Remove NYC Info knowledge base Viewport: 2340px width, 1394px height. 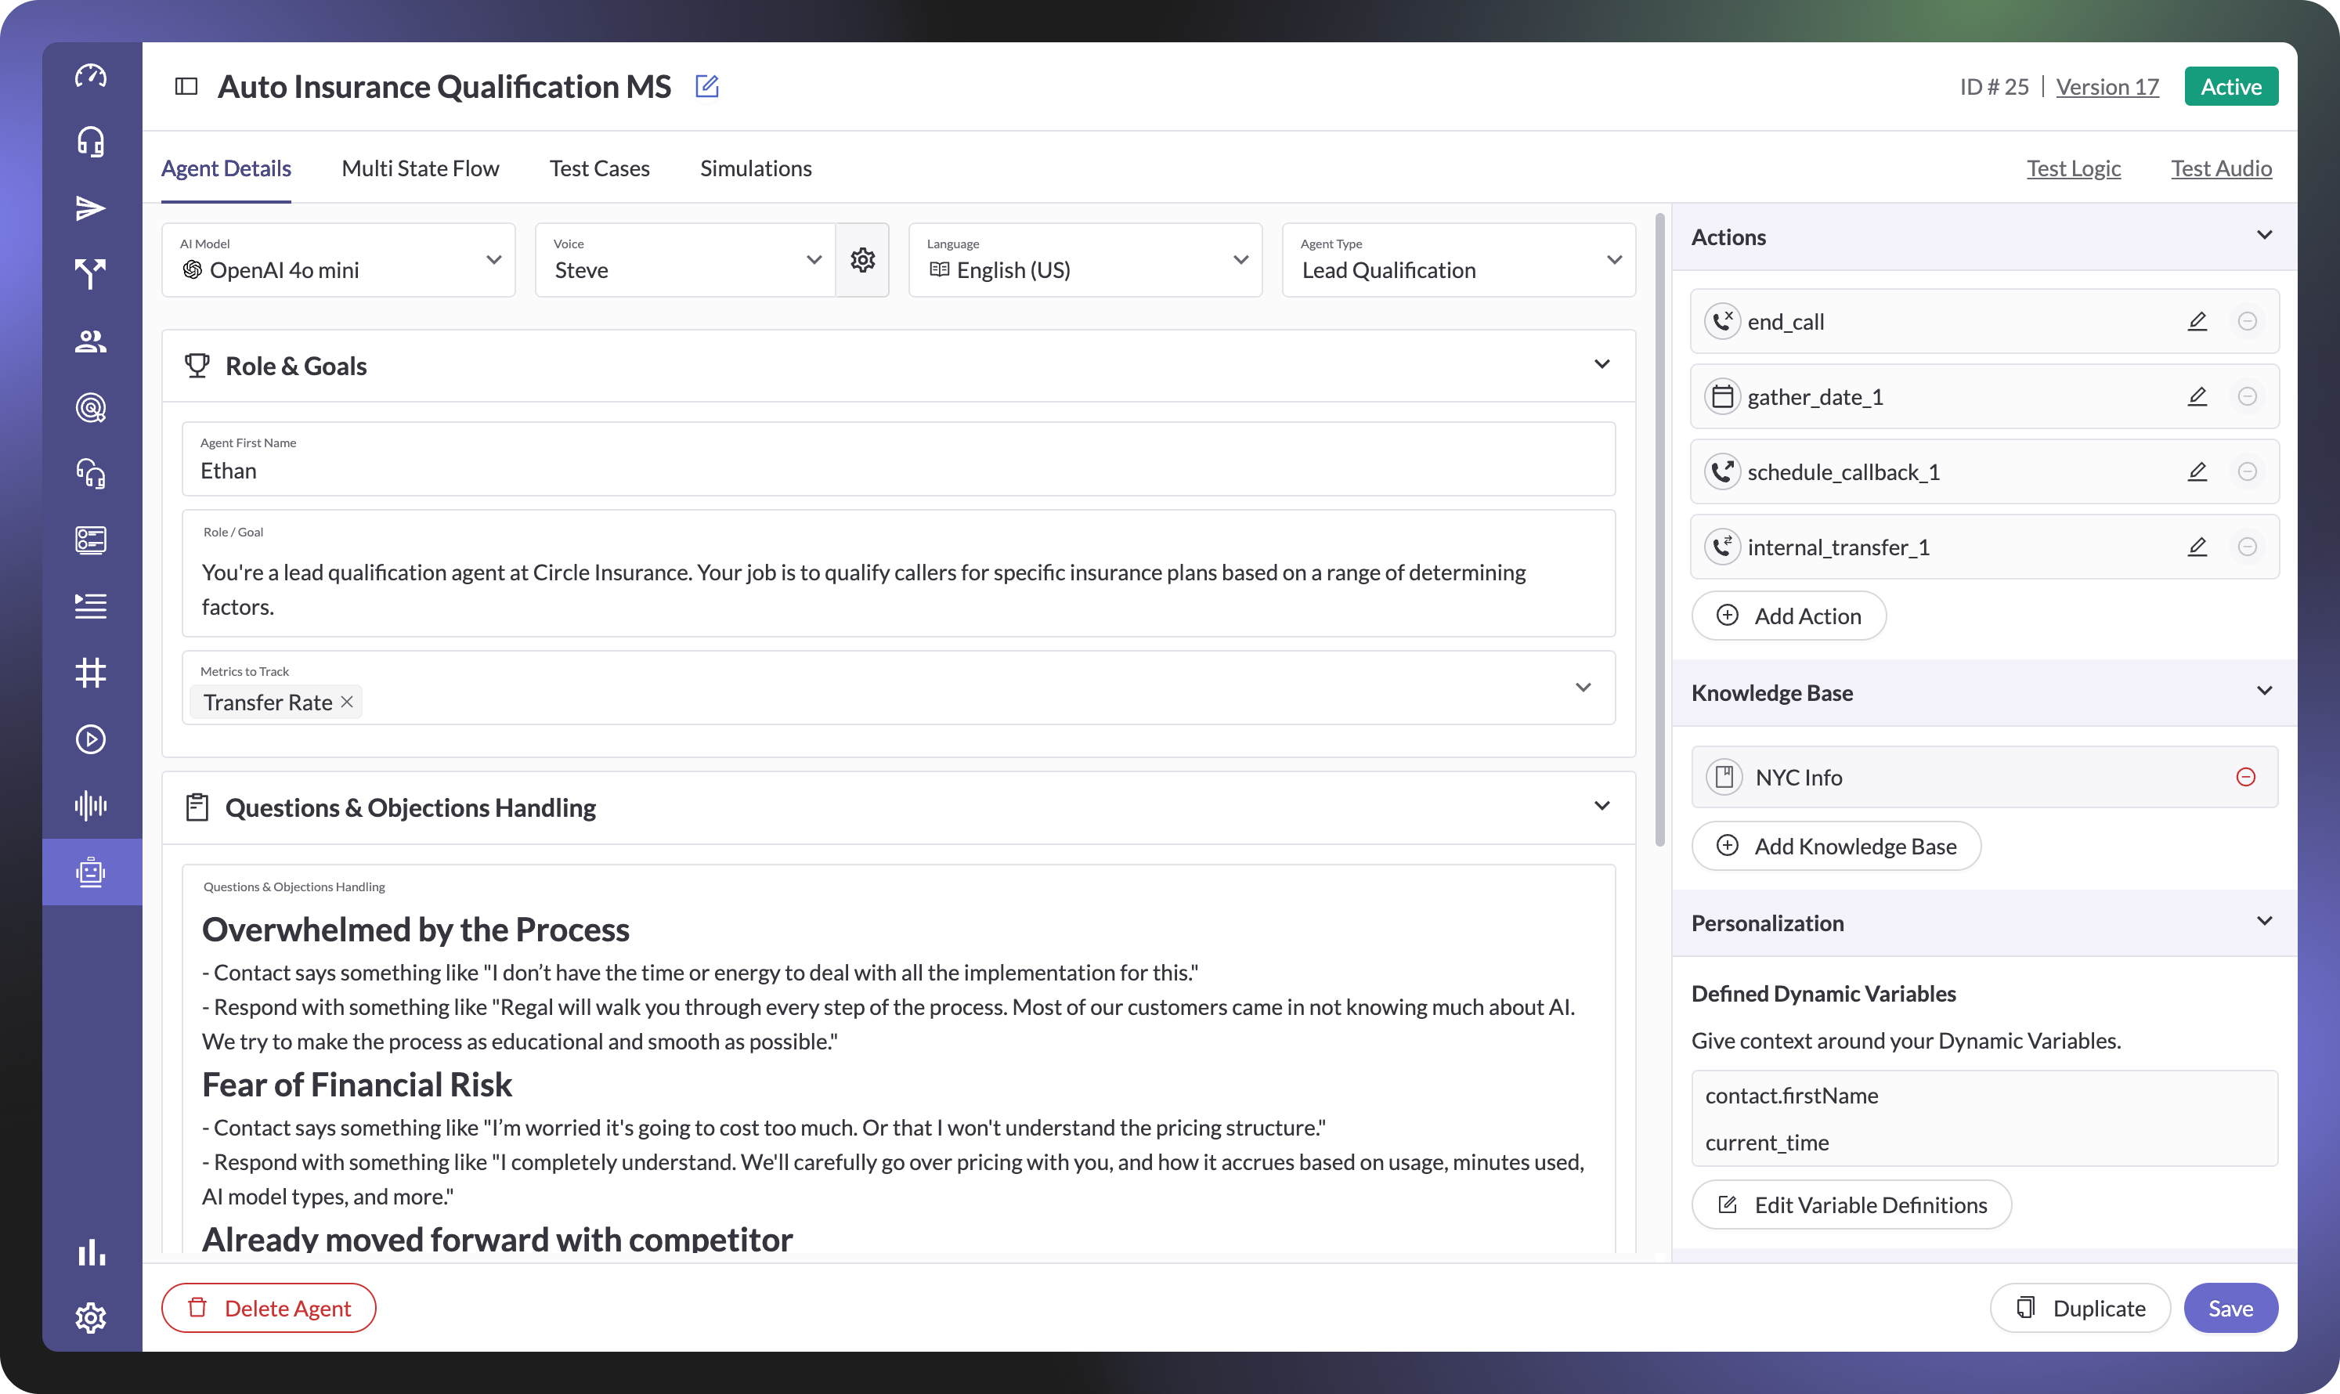pyautogui.click(x=2245, y=777)
